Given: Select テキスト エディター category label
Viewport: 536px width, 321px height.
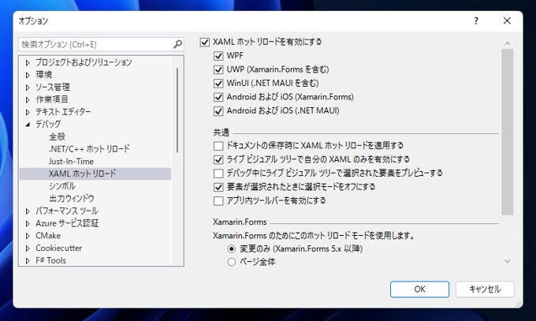Looking at the screenshot, I should coord(63,111).
